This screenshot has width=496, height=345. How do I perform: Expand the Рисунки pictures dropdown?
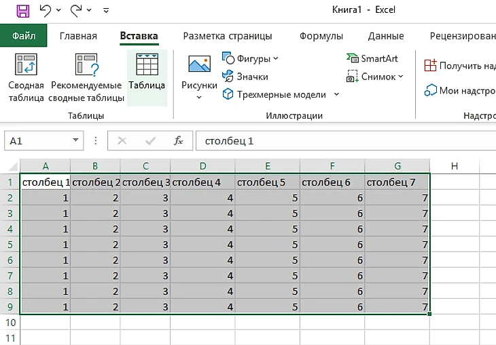pyautogui.click(x=199, y=97)
